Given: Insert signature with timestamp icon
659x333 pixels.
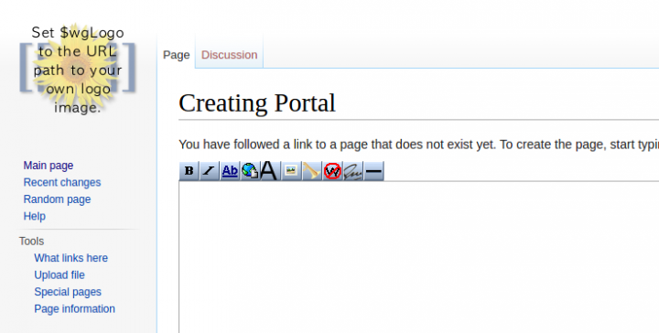Looking at the screenshot, I should 352,171.
